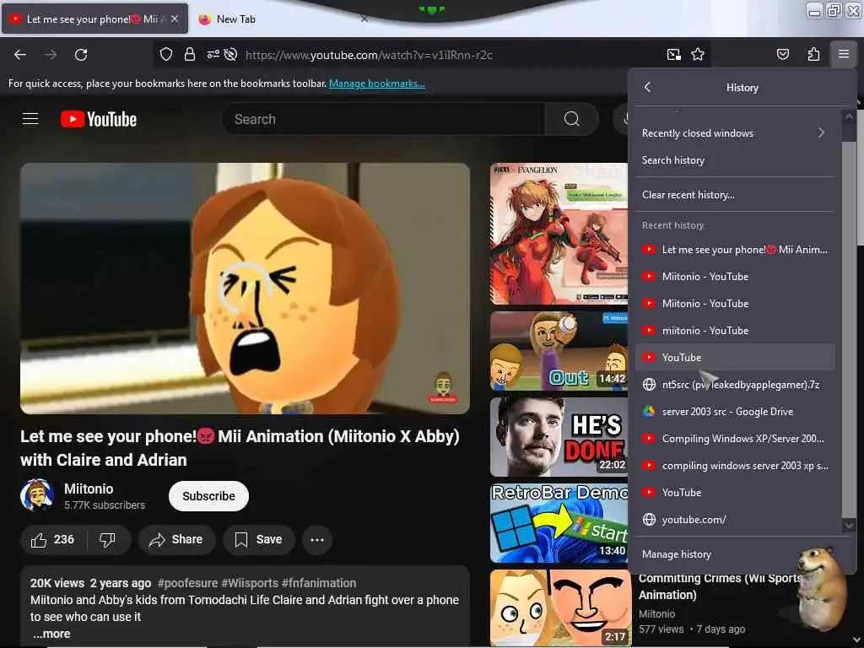Expand Recently closed windows submenu

coord(735,132)
